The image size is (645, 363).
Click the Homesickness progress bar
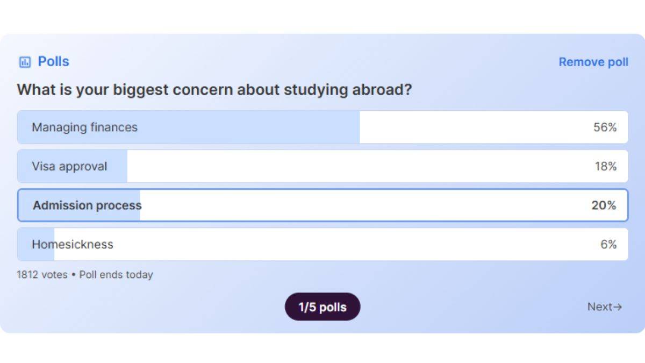[x=35, y=244]
